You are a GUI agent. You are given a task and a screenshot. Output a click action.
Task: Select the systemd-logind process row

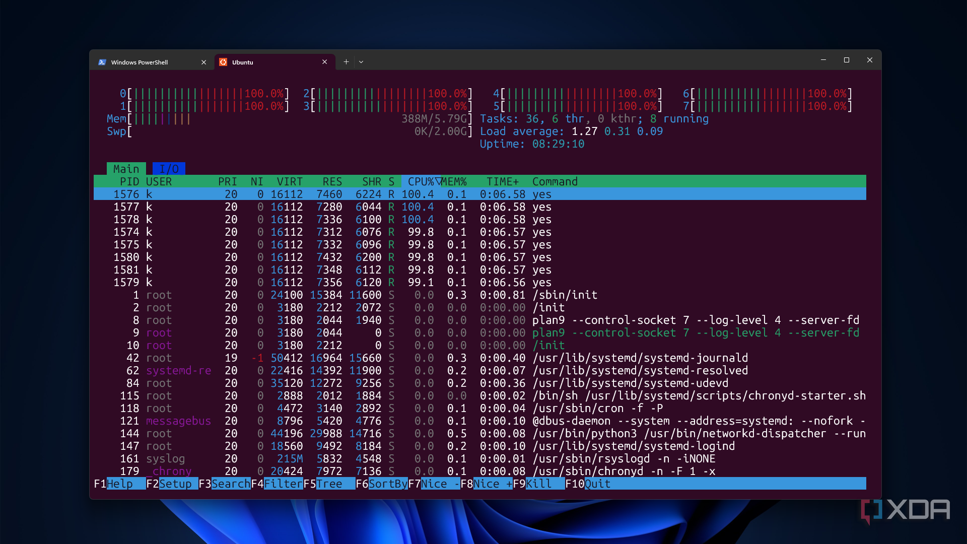479,446
